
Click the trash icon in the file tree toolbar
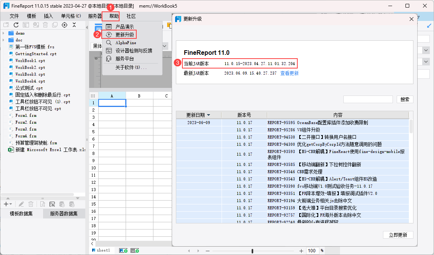click(x=45, y=25)
